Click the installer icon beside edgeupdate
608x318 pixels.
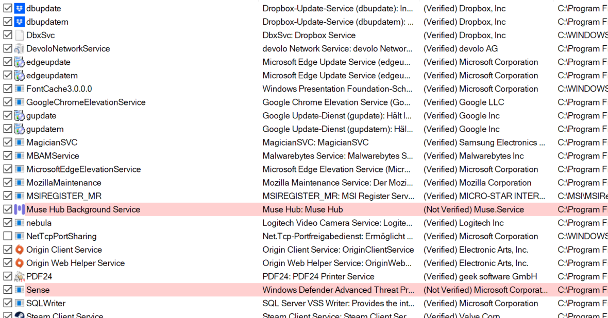pos(20,62)
